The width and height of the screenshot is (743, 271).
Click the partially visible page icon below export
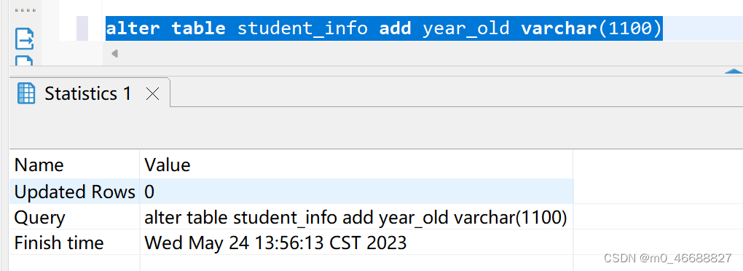[x=24, y=60]
